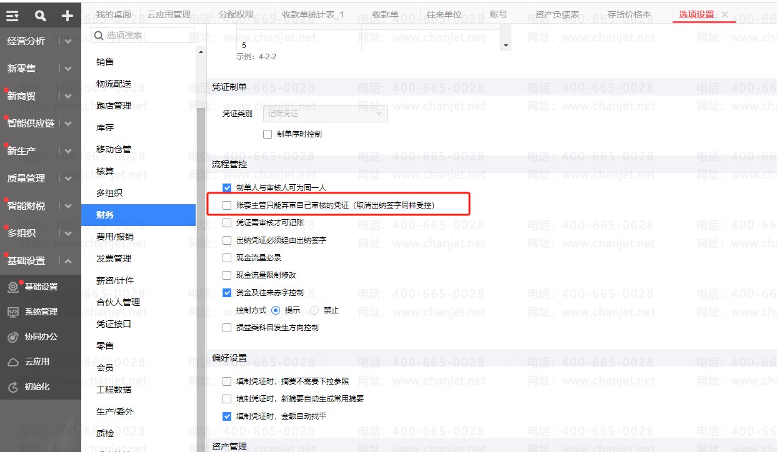
Task: Expand the 多组织 sidebar menu
Action: point(68,233)
